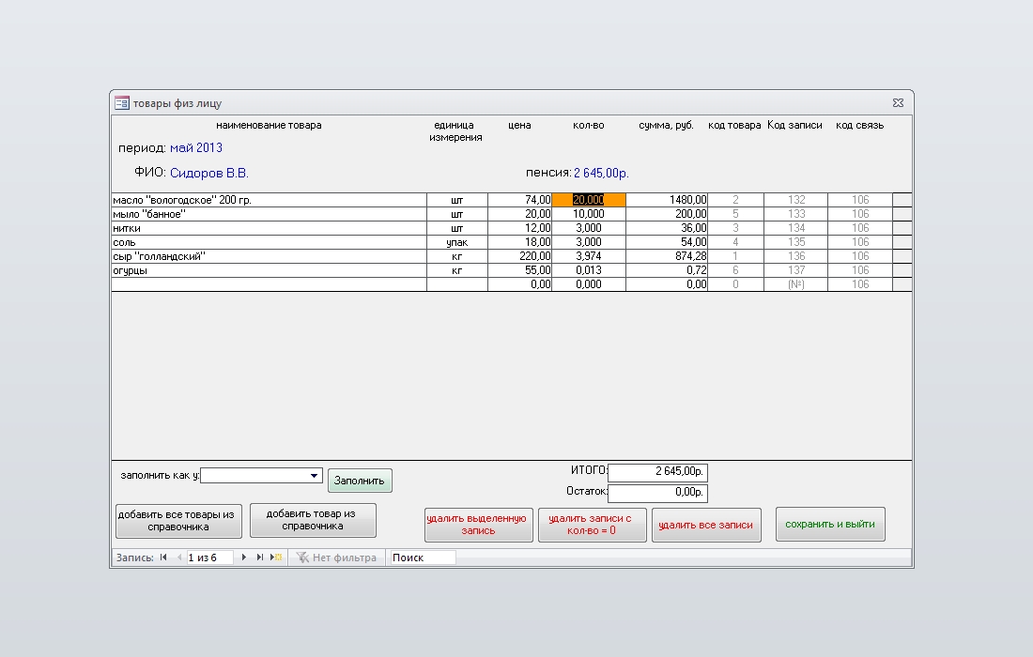Select product name 'мыло "банное"'
The width and height of the screenshot is (1033, 657).
coord(269,214)
